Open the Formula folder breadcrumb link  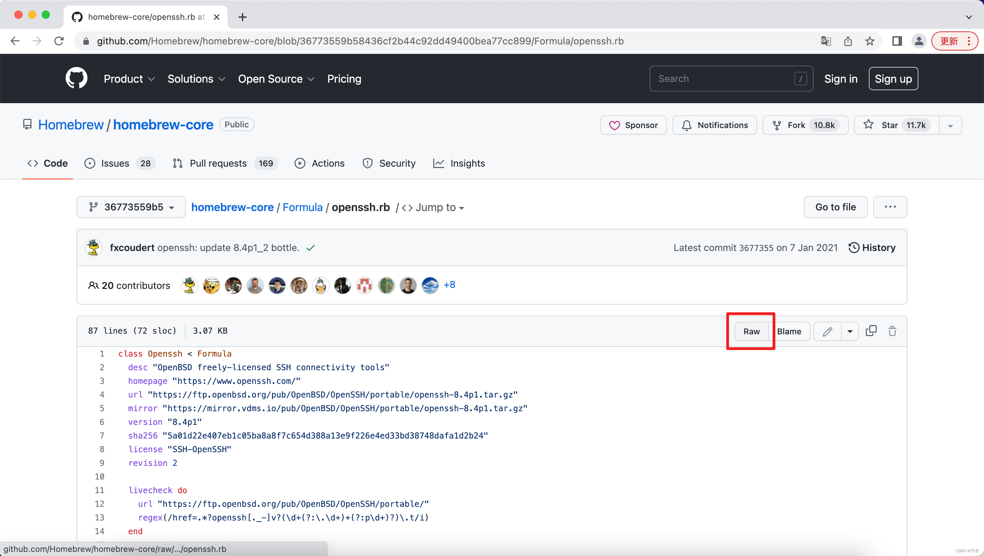(302, 207)
